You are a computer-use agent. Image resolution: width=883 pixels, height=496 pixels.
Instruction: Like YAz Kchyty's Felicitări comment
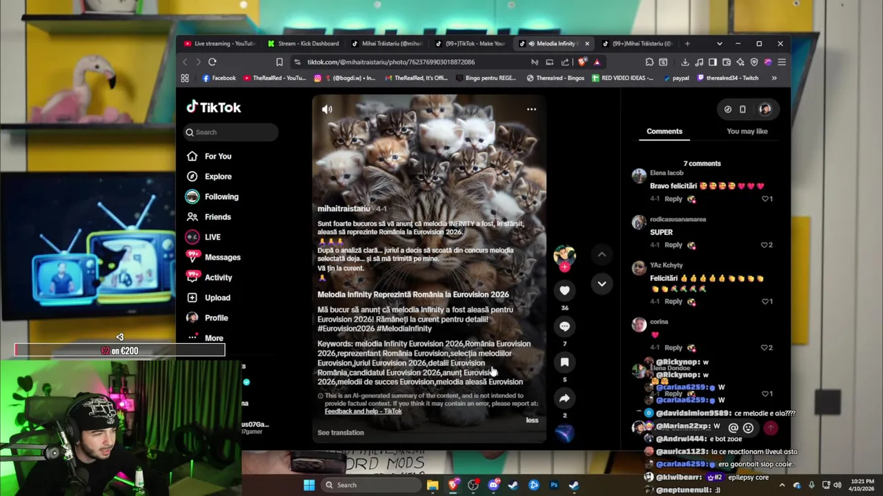[x=765, y=301]
